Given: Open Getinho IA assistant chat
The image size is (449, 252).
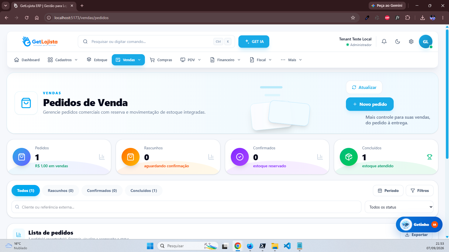Looking at the screenshot, I should [x=419, y=224].
